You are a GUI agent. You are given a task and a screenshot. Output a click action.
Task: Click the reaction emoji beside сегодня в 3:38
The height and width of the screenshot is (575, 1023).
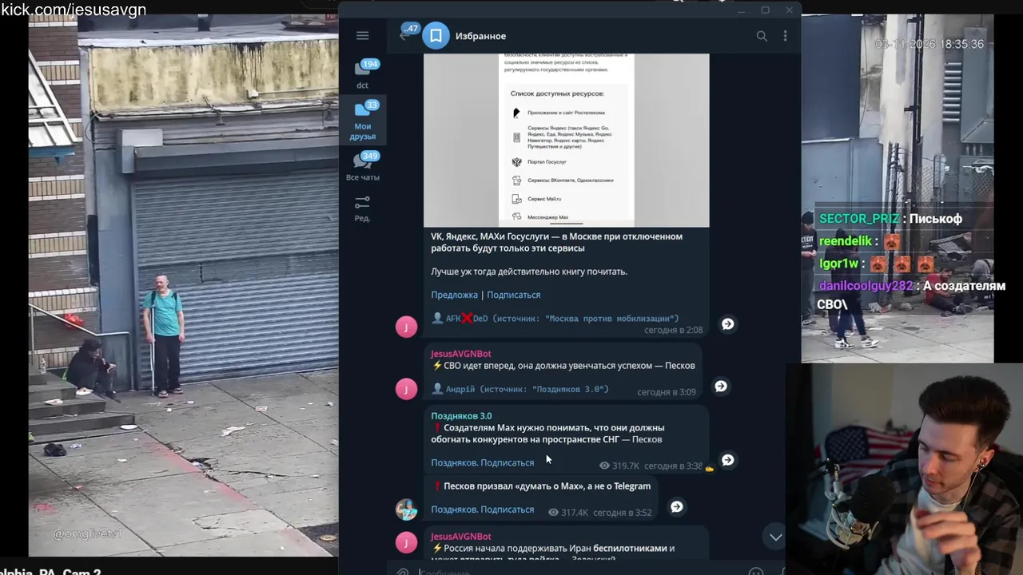(x=710, y=468)
